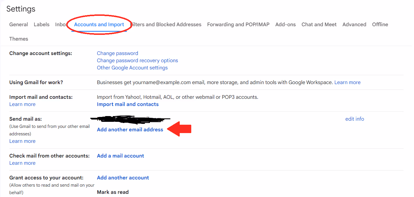Click the black 'Import mail and contacts:' row label
Image resolution: width=414 pixels, height=197 pixels.
click(41, 97)
